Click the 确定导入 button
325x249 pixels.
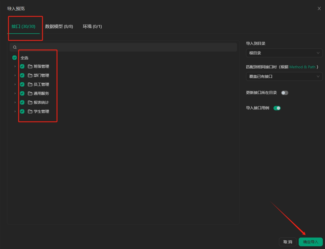(310, 242)
